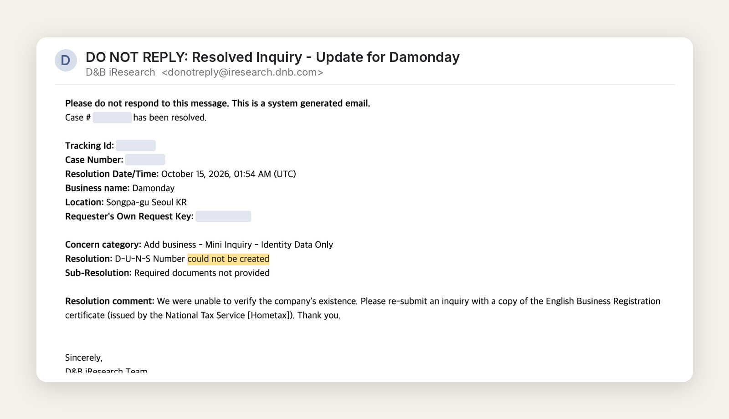Click the highlighted 'could not be created' text
This screenshot has width=729, height=419.
228,259
